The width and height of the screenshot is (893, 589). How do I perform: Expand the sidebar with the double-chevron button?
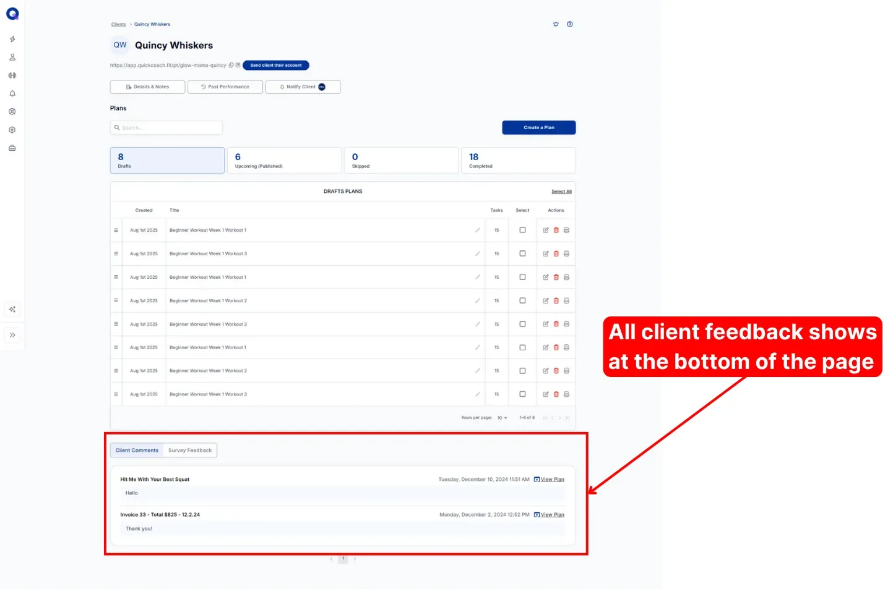coord(12,335)
